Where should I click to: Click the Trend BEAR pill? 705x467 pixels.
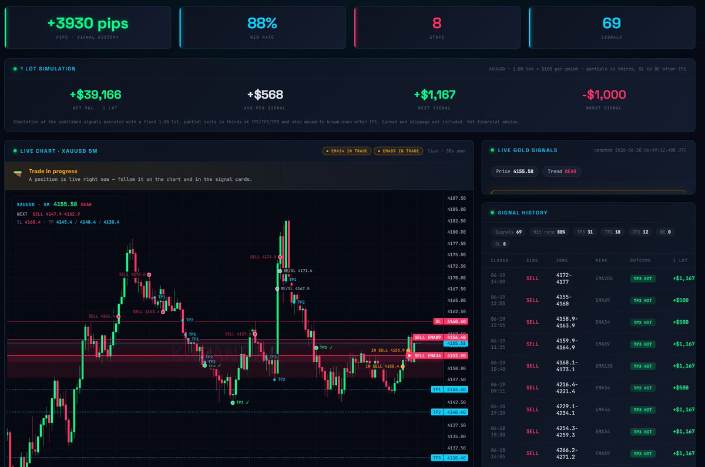[x=562, y=172]
